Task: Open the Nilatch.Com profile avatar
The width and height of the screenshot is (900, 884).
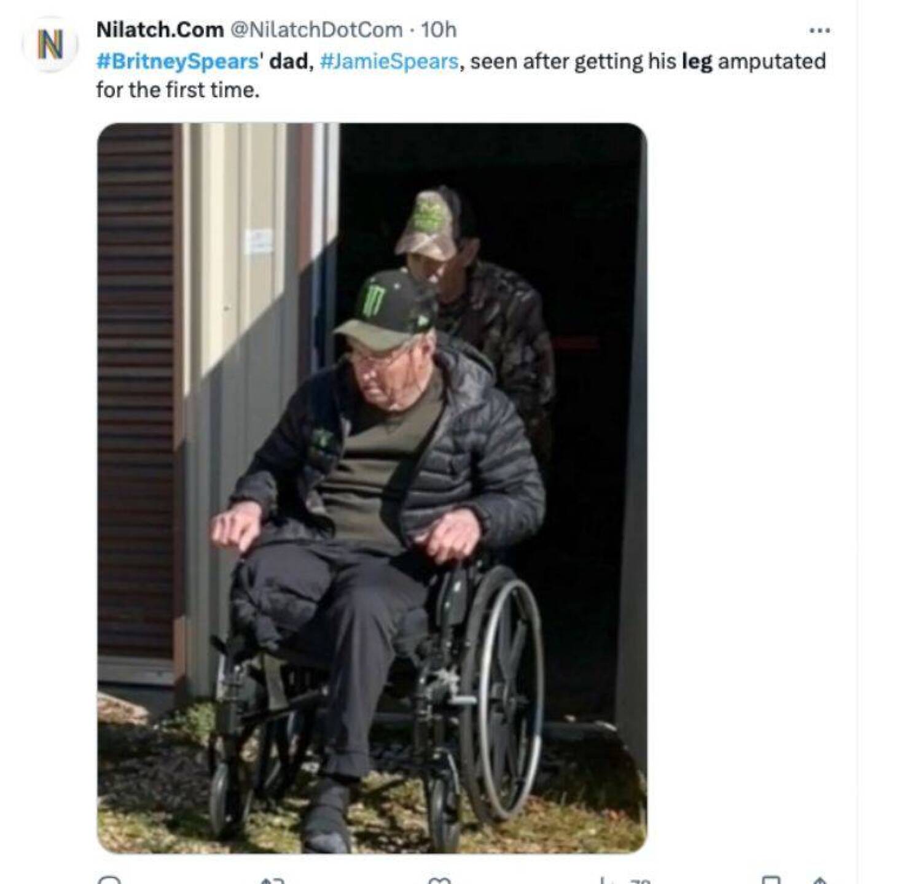Action: point(50,45)
